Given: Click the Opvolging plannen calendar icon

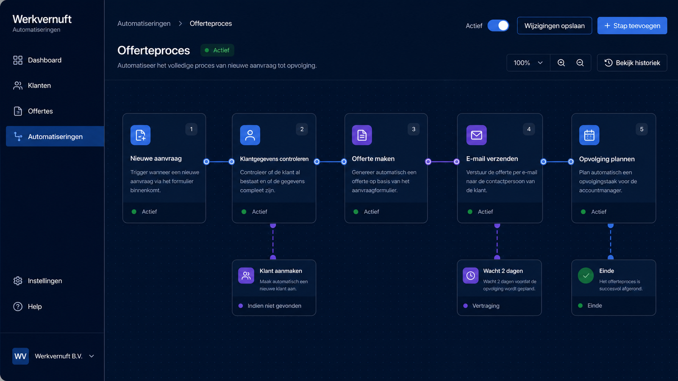Looking at the screenshot, I should tap(589, 135).
